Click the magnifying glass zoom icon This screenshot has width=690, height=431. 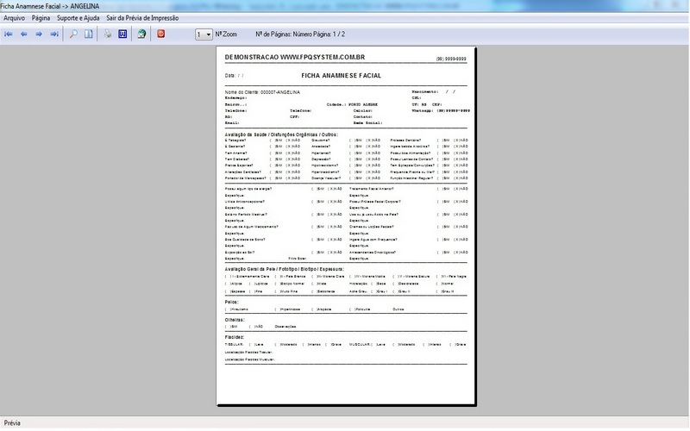73,34
